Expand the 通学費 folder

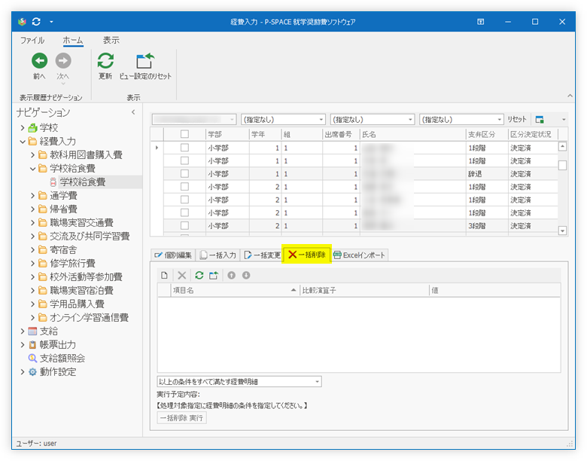pyautogui.click(x=32, y=196)
